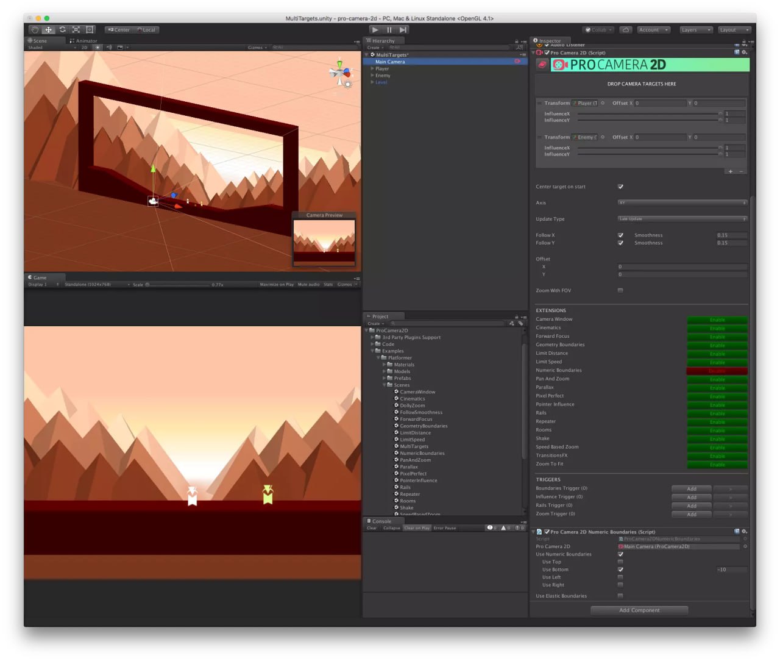The width and height of the screenshot is (780, 661).
Task: Switch to the Animator tab
Action: 83,41
